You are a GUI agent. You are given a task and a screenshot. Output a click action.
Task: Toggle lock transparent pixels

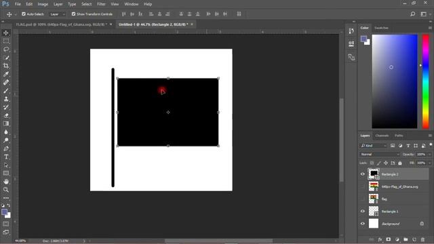click(x=372, y=163)
